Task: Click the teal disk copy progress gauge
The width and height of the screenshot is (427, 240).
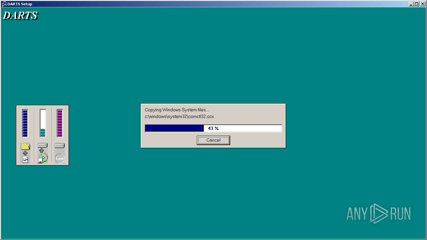Action: click(43, 123)
